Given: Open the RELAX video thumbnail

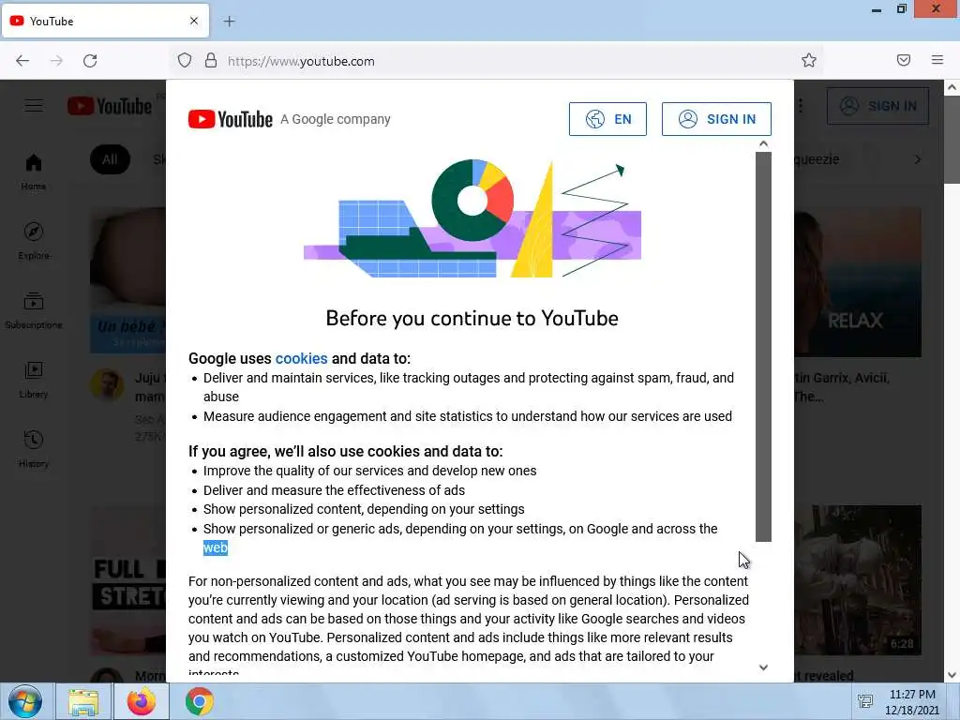Looking at the screenshot, I should 858,281.
